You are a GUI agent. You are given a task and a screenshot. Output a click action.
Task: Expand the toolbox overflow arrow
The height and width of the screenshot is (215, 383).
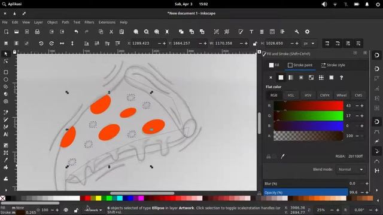[x=6, y=190]
